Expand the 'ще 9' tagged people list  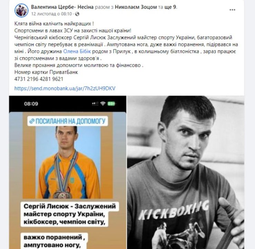(x=171, y=7)
